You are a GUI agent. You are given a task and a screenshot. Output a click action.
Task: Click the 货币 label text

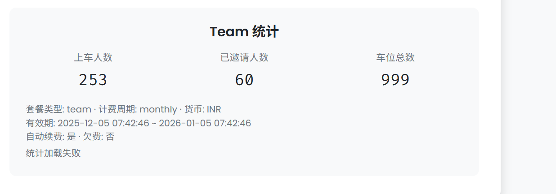click(193, 110)
